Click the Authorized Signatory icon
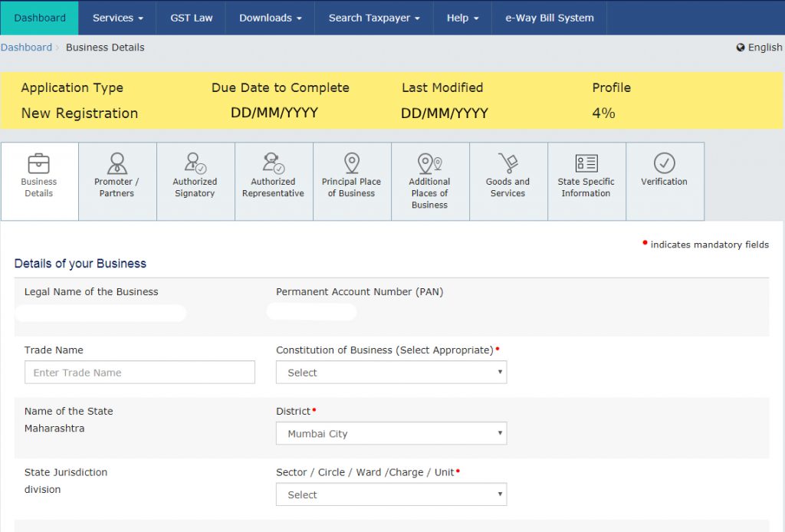 [x=195, y=163]
